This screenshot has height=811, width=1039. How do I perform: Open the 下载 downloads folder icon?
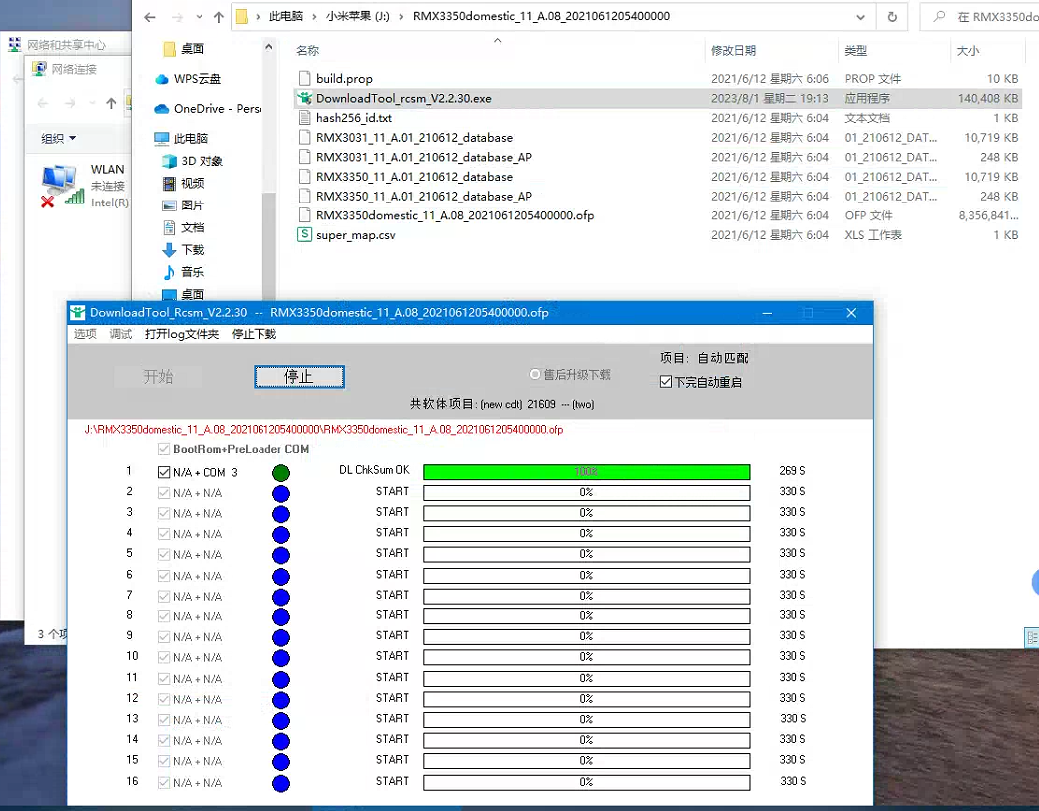[169, 250]
